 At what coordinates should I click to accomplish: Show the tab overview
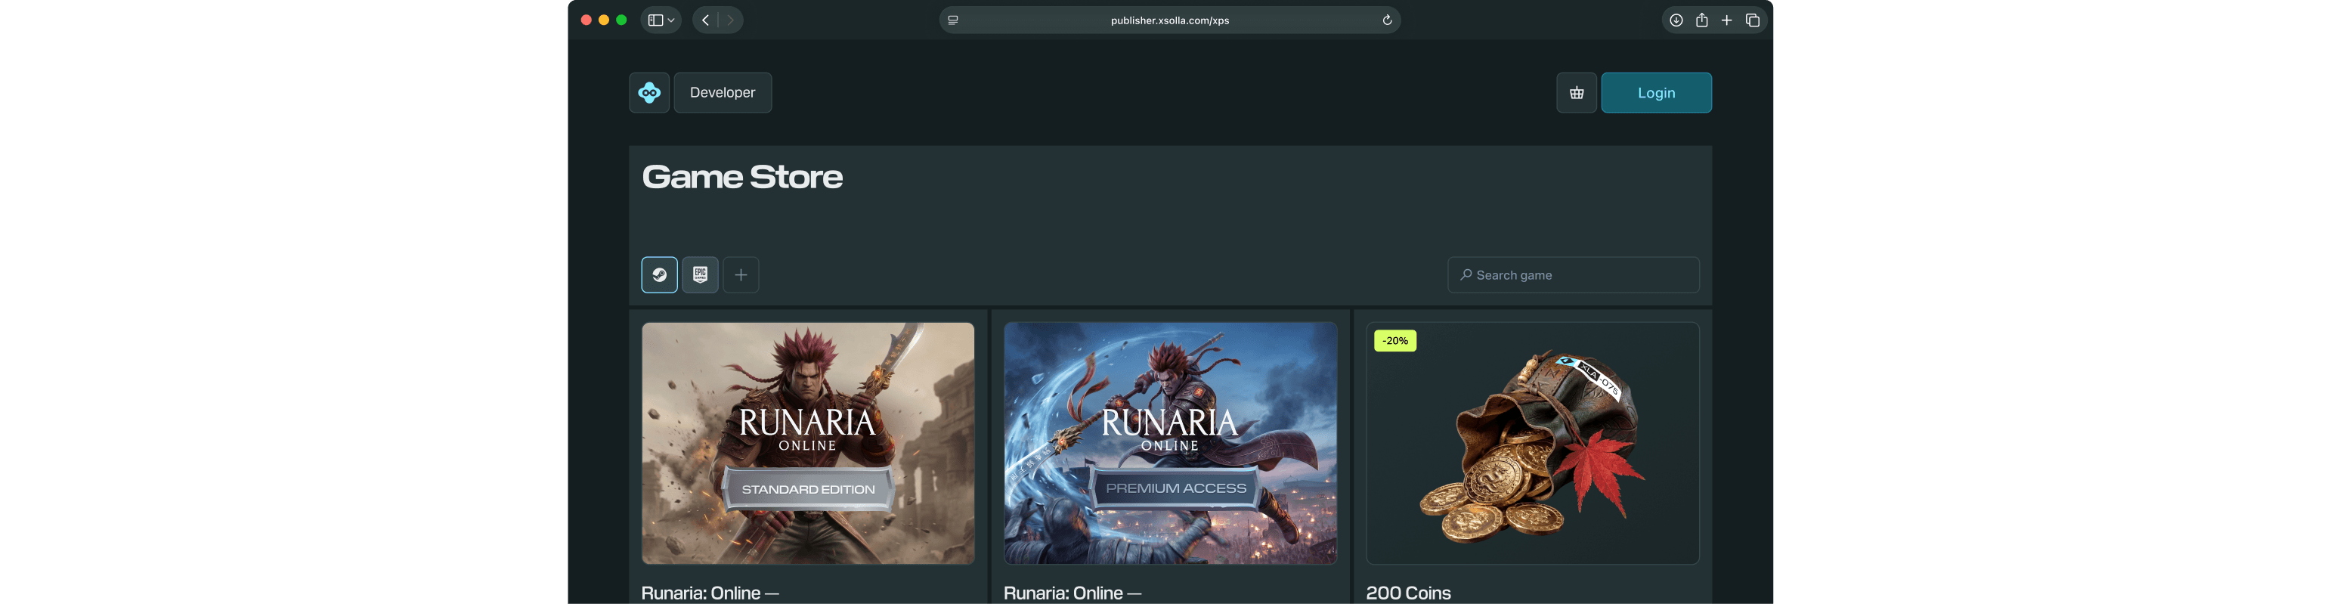[1752, 20]
